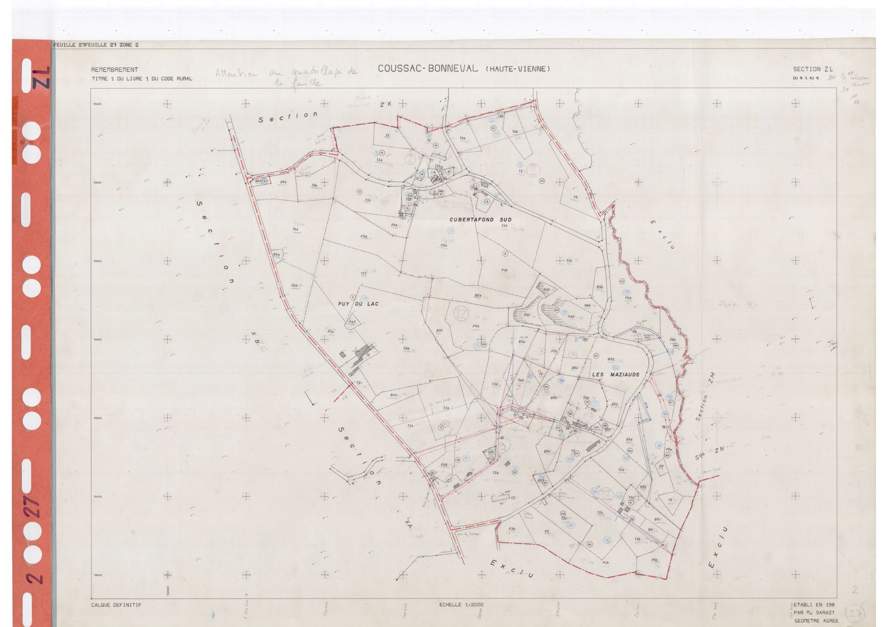This screenshot has width=888, height=627.
Task: Click 'TITRE 1 DU LIVRE 1 DU CODE RURAL'
Action: tap(142, 79)
